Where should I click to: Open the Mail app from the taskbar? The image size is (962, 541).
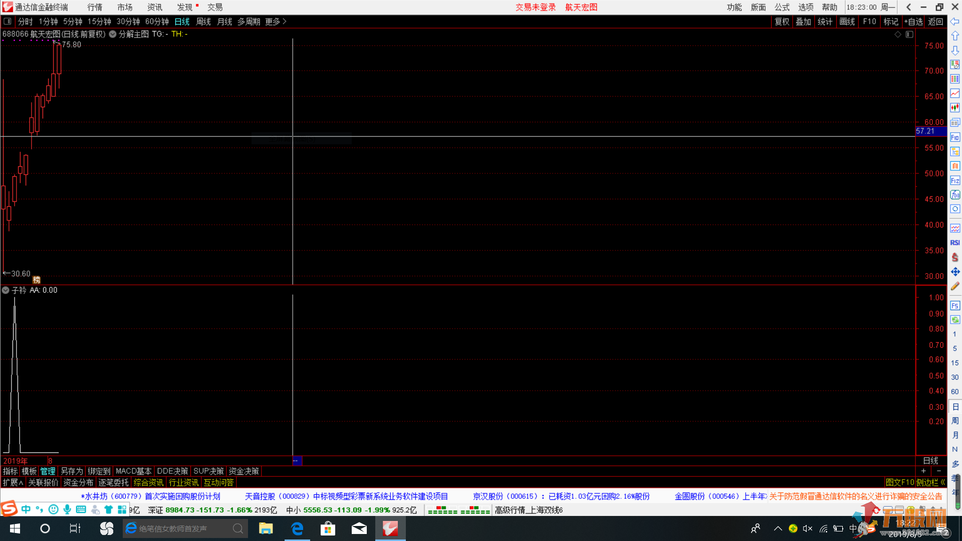(359, 528)
